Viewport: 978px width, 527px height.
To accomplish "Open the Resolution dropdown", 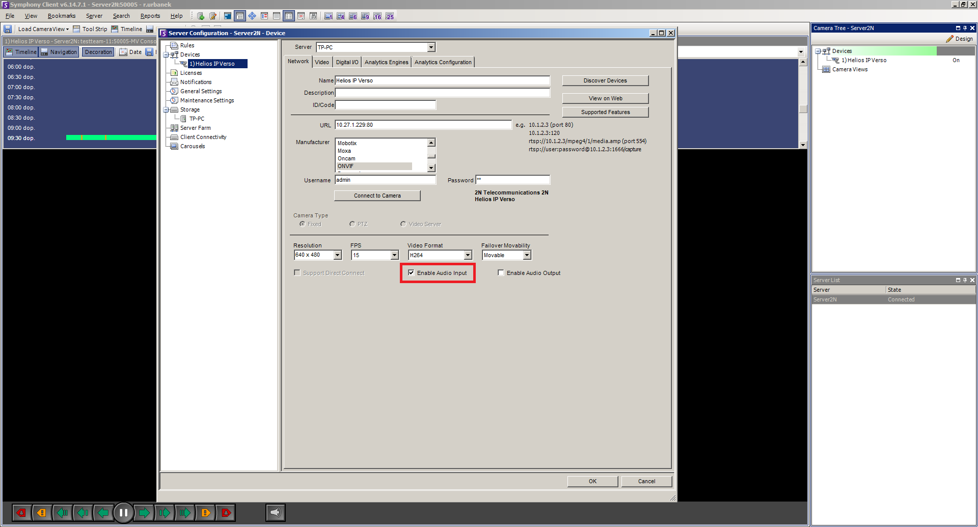I will (337, 255).
